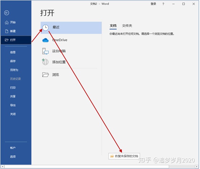
Task: Choose 保存 in the sidebar
Action: pos(16,61)
